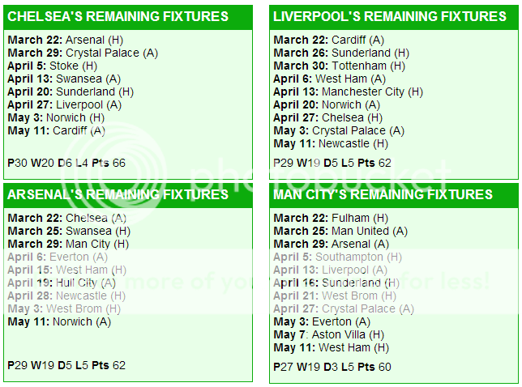The height and width of the screenshot is (387, 522).
Task: Select Man City's May 7 Aston Villa fixture
Action: [x=329, y=335]
